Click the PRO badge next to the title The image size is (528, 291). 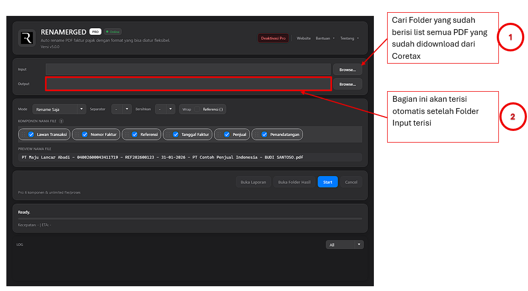95,32
